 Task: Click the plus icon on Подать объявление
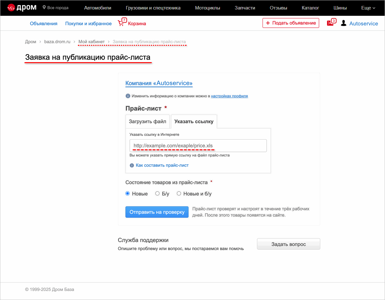268,23
